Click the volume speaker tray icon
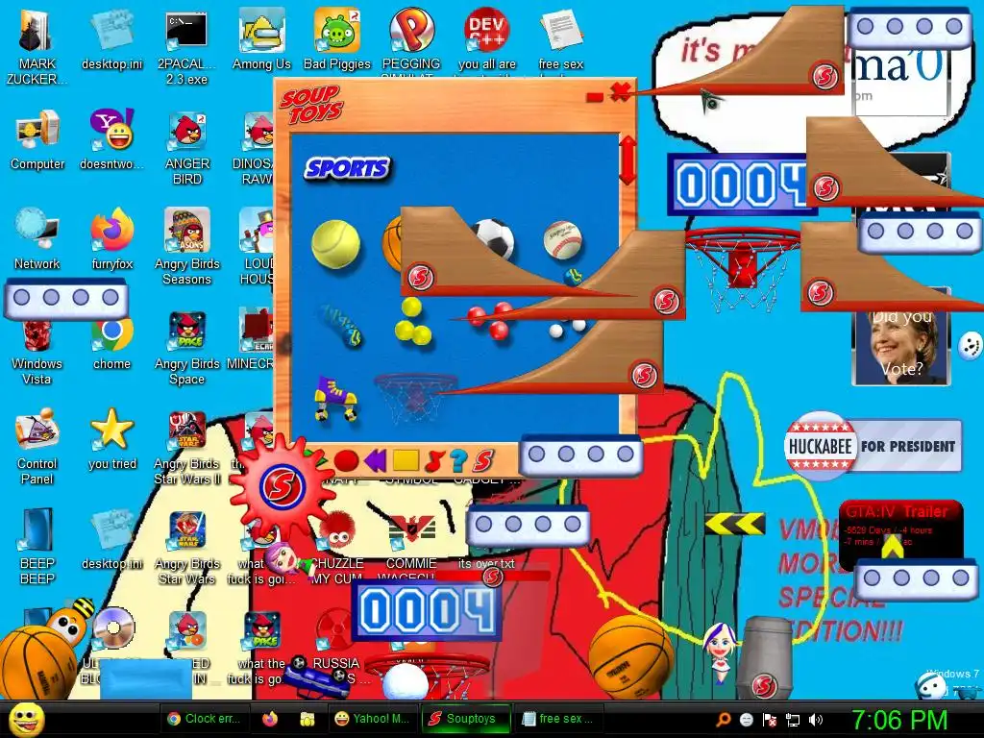Viewport: 984px width, 738px height. click(816, 720)
